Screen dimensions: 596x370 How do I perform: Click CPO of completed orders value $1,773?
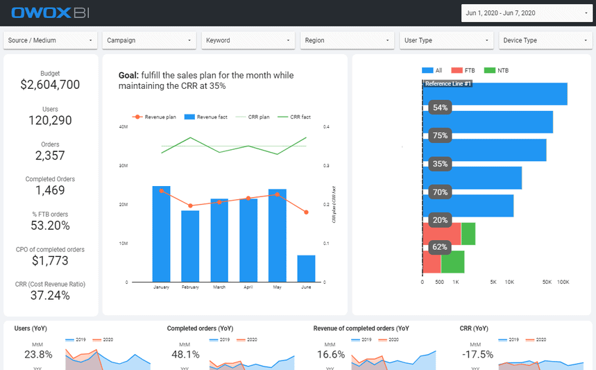[x=50, y=260]
